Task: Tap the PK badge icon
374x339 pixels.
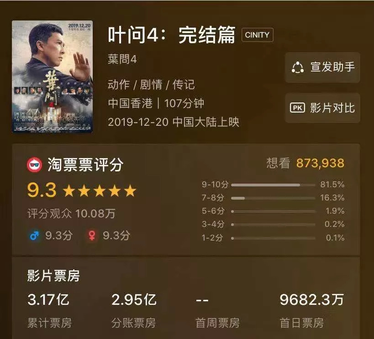Action: click(x=297, y=108)
